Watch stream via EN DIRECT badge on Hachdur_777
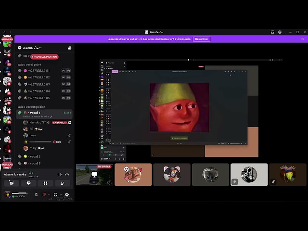 59,122
